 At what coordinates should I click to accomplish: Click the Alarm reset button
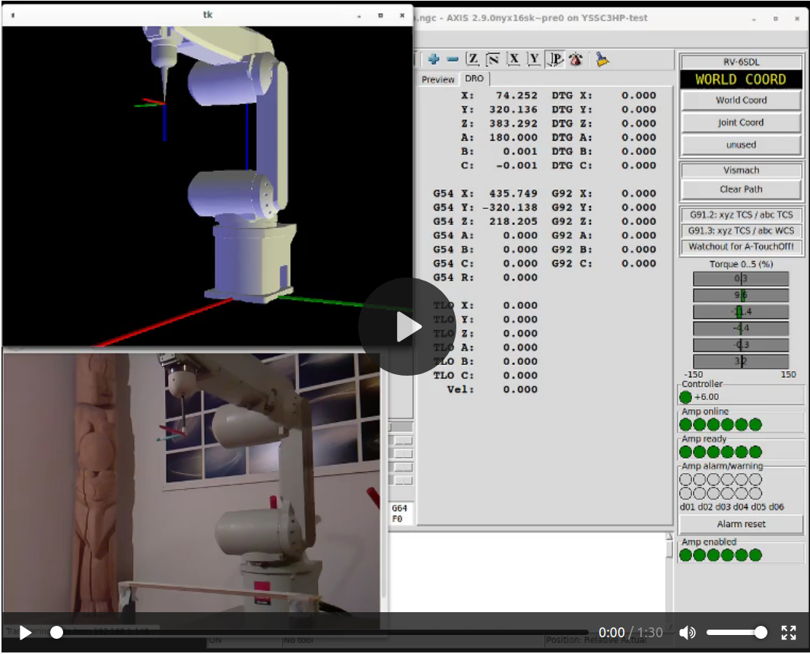click(741, 524)
